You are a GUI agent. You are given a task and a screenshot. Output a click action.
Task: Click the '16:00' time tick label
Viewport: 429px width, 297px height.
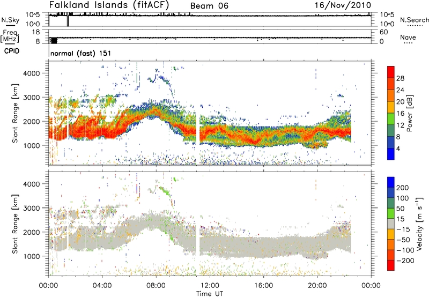263,285
